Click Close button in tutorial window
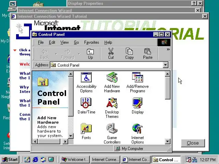Screen dimensions: 219x164 click(193, 143)
